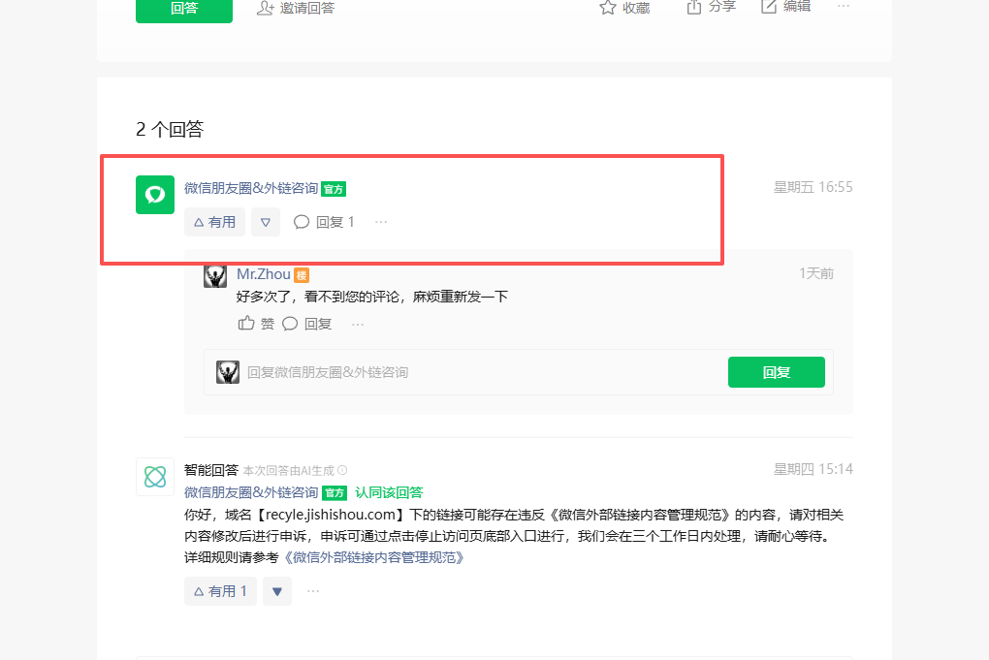Click the 收藏 star icon
Image resolution: width=989 pixels, height=660 pixels.
tap(607, 8)
